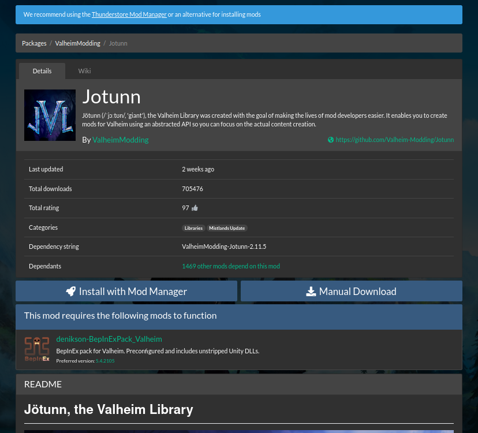Click the README section header
This screenshot has width=478, height=433.
239,384
